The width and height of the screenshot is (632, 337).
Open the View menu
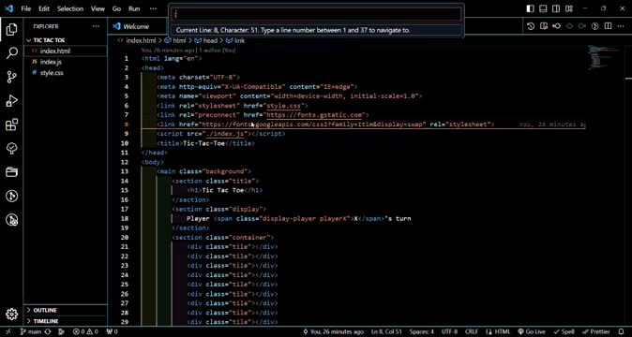coord(98,8)
